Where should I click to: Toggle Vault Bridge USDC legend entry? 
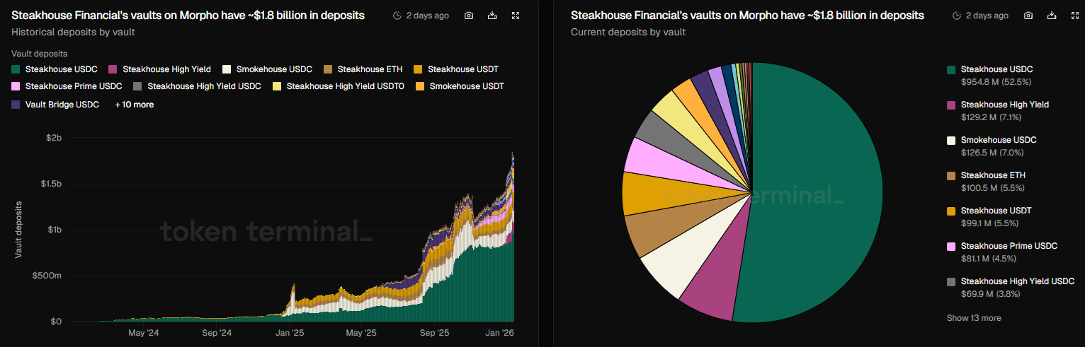pyautogui.click(x=60, y=105)
